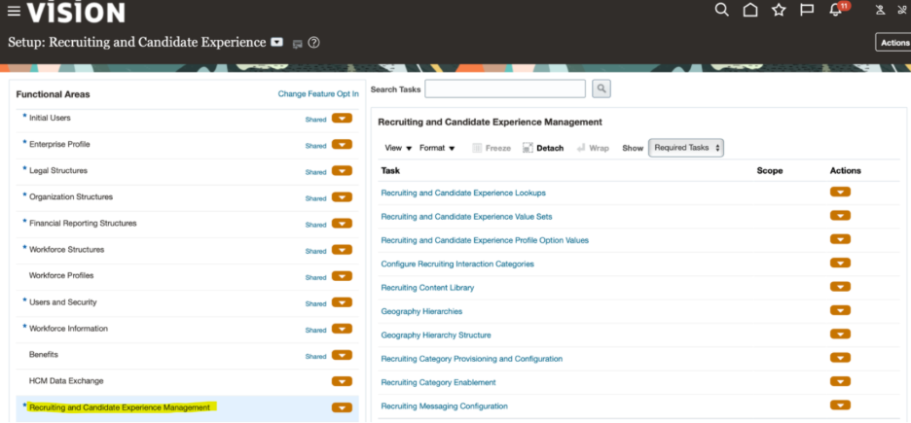This screenshot has height=423, width=911.
Task: Open the Show Required Tasks dropdown
Action: coord(686,148)
